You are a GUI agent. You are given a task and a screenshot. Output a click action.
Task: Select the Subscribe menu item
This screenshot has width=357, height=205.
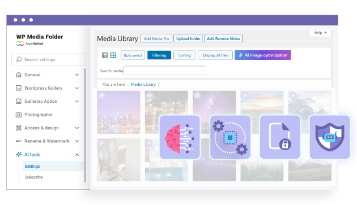click(x=33, y=177)
